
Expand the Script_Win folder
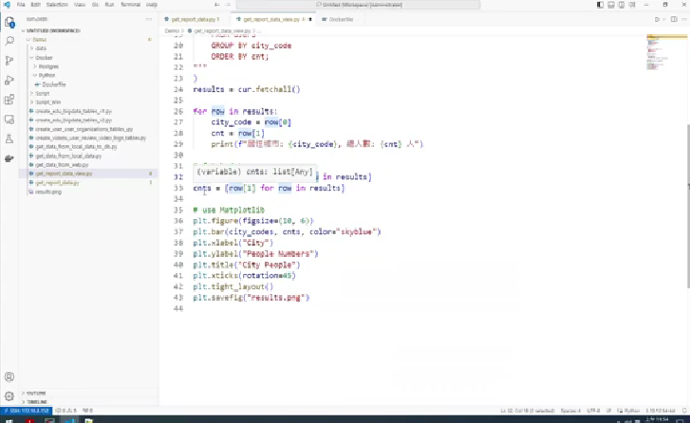48,102
